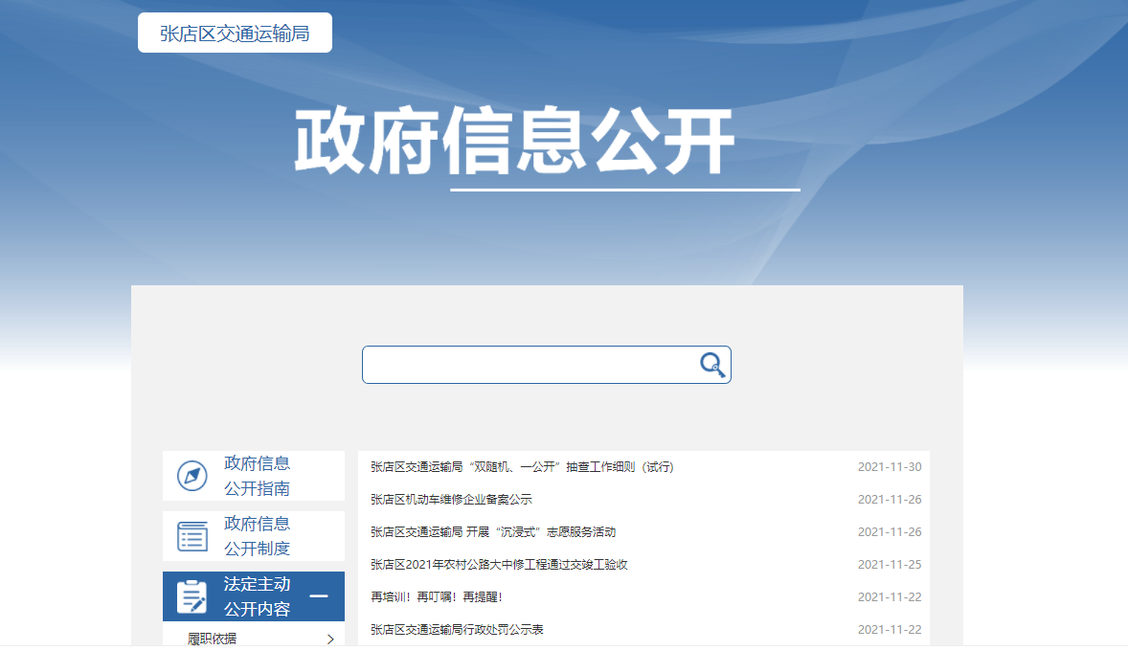Click the list document icon for 政府信息公开制度
The height and width of the screenshot is (651, 1128).
pyautogui.click(x=192, y=536)
